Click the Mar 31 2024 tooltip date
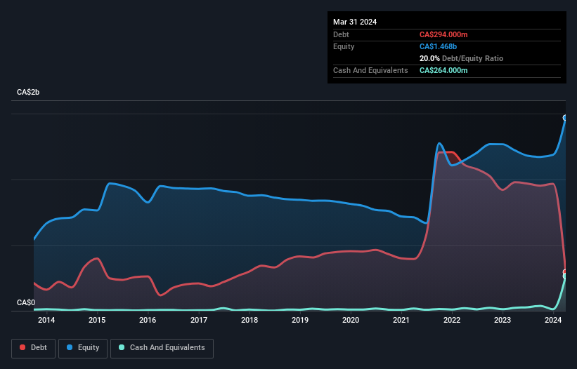This screenshot has width=577, height=369. (355, 22)
